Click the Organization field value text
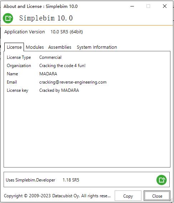The width and height of the screenshot is (174, 203). 63,66
